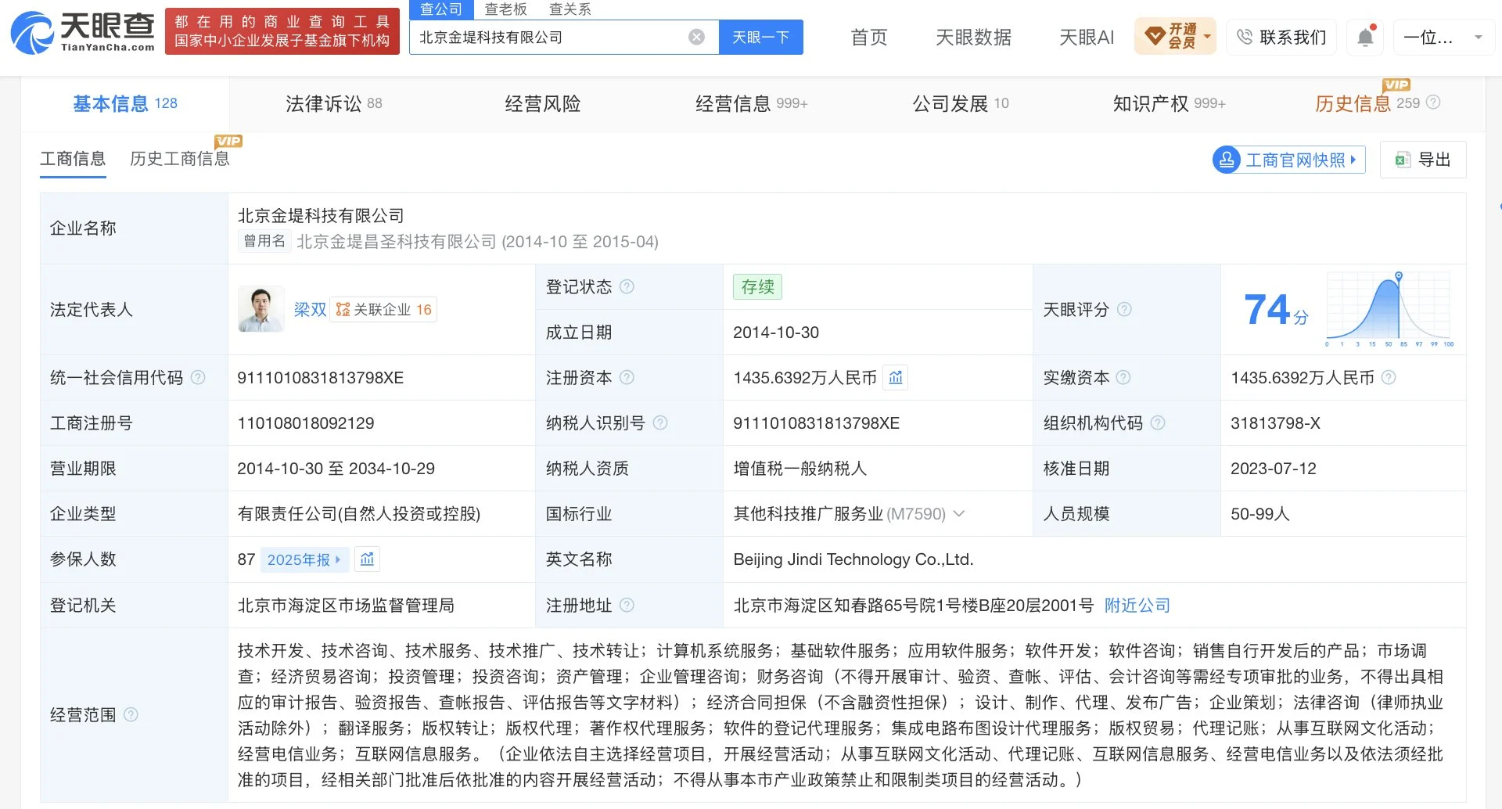
Task: Click the help icon beside 注册资本 label
Action: pyautogui.click(x=627, y=378)
